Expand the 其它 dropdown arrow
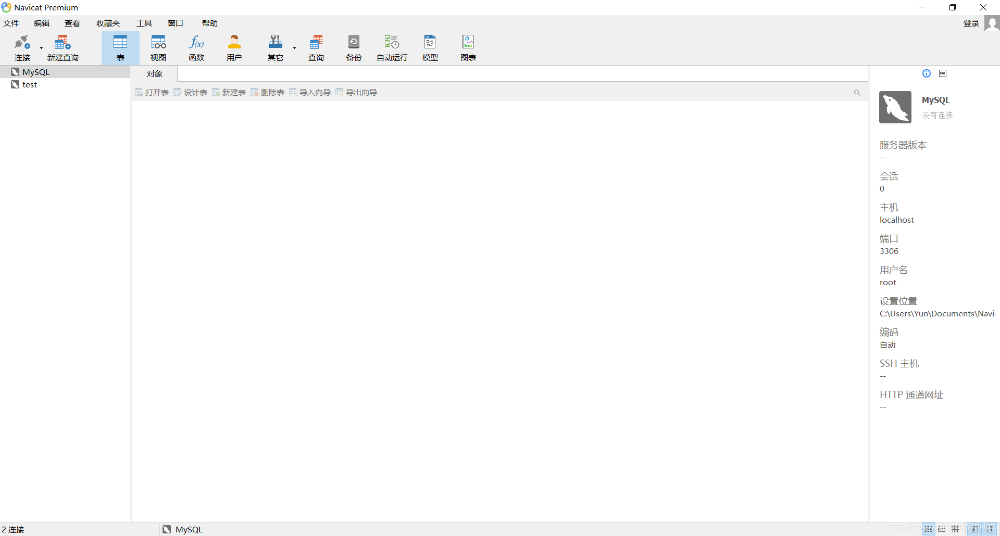The width and height of the screenshot is (1000, 536). (295, 48)
